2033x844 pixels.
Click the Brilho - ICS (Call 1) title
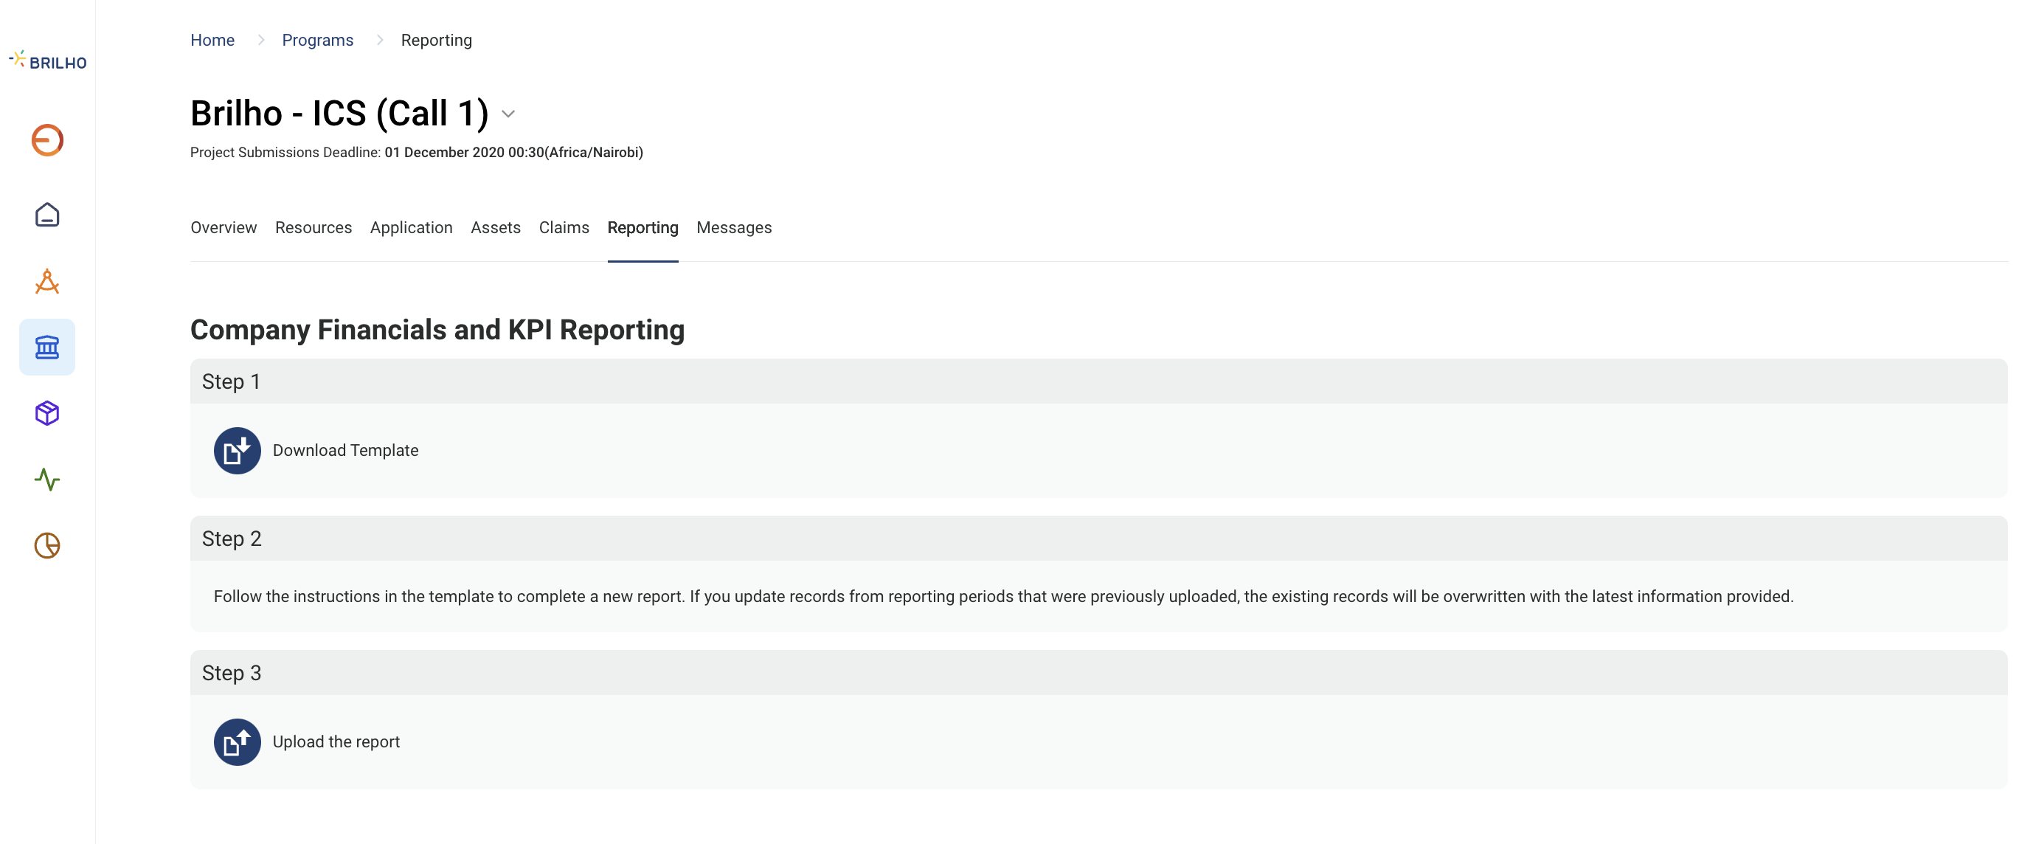pyautogui.click(x=339, y=113)
